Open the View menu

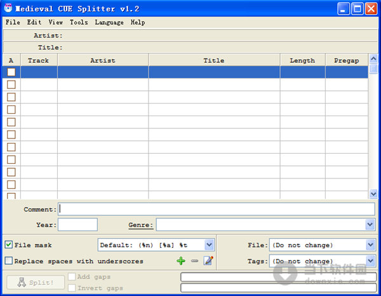pyautogui.click(x=56, y=22)
